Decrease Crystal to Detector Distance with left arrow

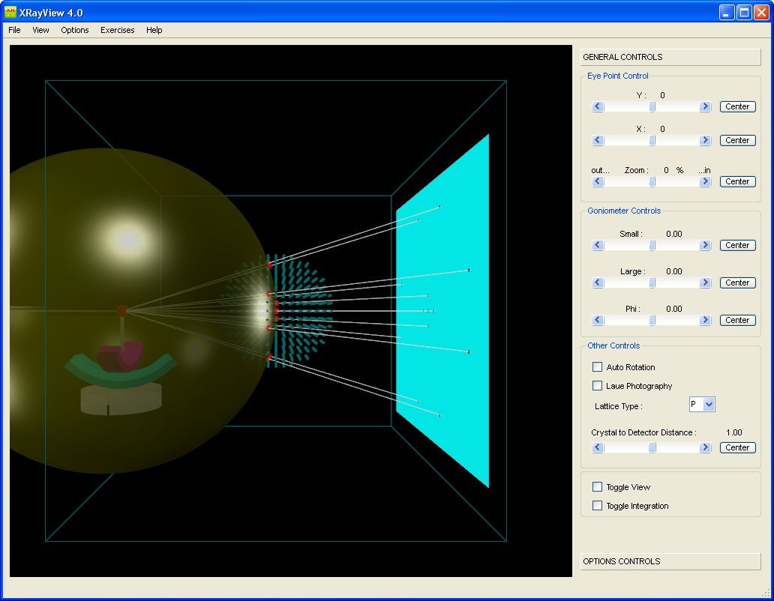coord(598,447)
